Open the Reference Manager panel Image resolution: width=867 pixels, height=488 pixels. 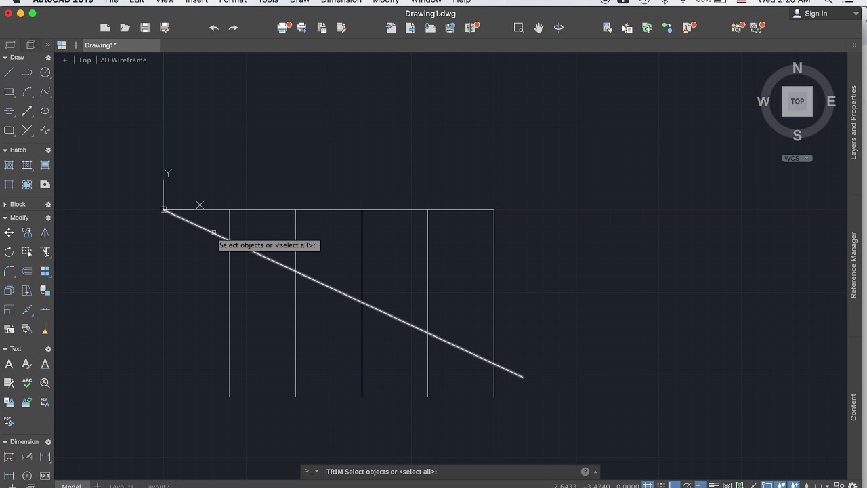tap(853, 265)
